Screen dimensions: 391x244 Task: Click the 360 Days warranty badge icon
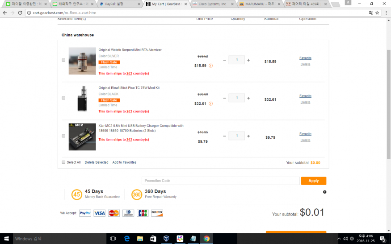[x=137, y=194]
